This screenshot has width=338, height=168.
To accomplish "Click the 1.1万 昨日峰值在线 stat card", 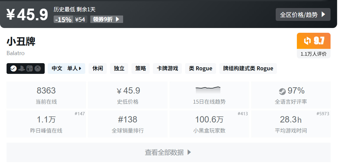I will (x=46, y=124).
